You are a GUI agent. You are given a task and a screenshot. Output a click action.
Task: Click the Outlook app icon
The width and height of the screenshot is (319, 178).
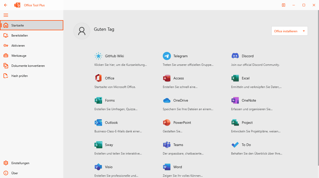[98, 123]
